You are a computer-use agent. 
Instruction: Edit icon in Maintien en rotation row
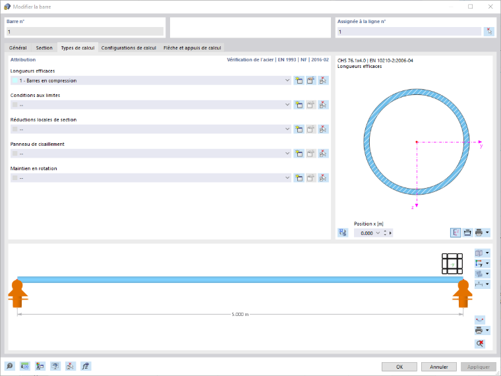[311, 177]
